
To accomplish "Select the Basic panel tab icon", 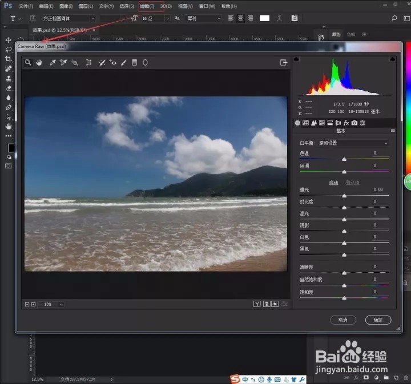I will click(297, 123).
